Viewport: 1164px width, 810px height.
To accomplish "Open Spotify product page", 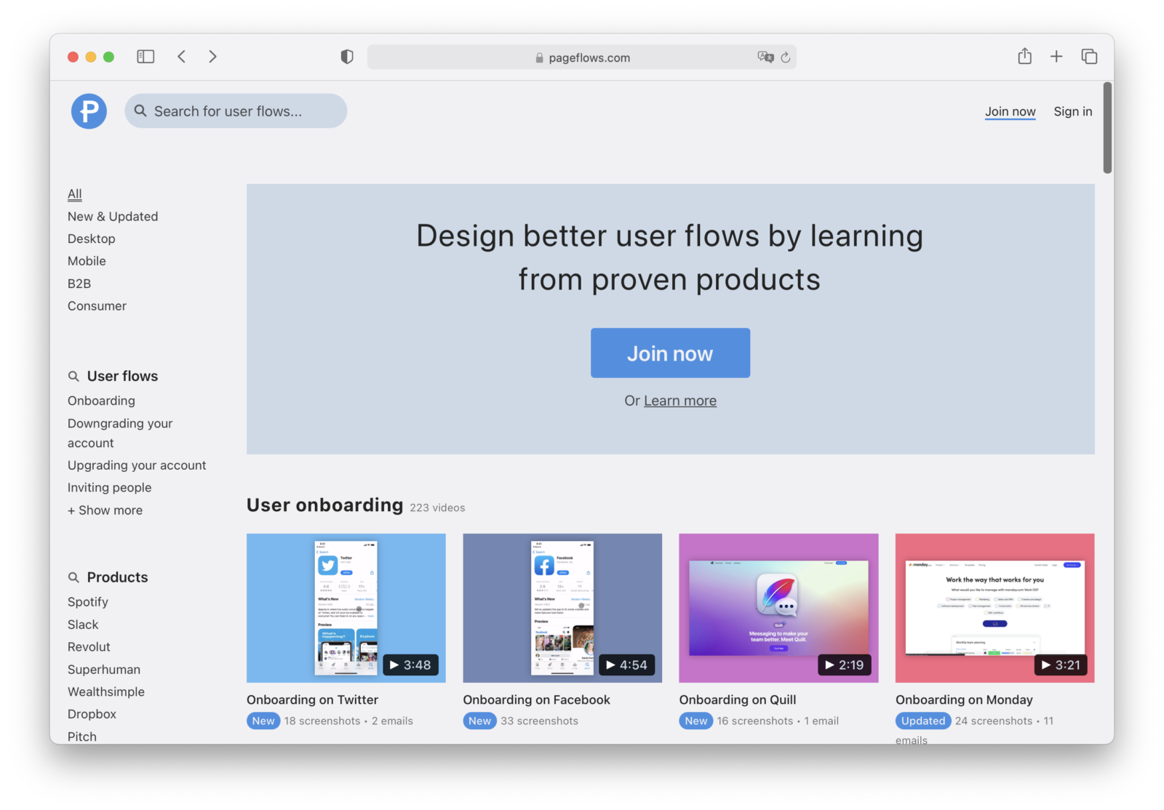I will [x=87, y=602].
